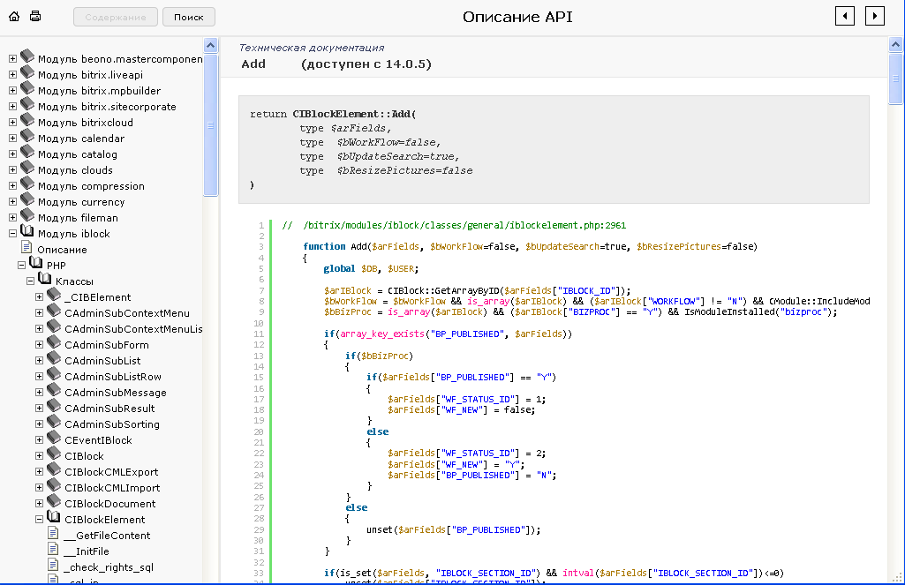This screenshot has height=585, width=905.
Task: Expand the Модуль calendar tree node
Action: pos(13,139)
